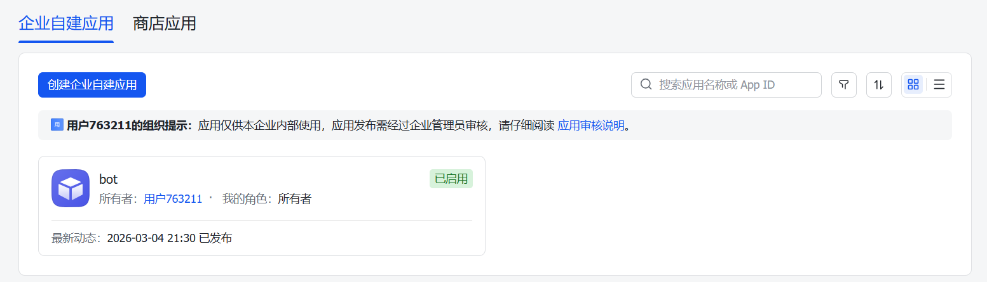This screenshot has height=282, width=987.
Task: Switch to the 商店应用 tab
Action: click(x=164, y=24)
